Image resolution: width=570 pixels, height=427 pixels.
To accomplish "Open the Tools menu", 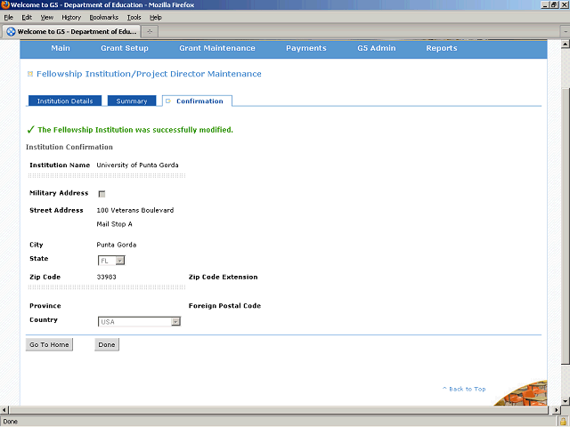I will click(134, 18).
